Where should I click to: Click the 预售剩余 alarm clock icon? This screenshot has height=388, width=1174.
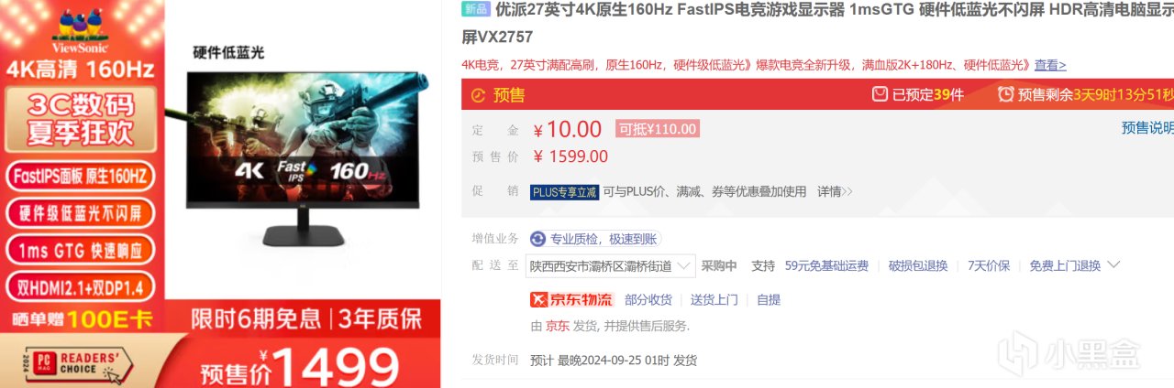pyautogui.click(x=1006, y=94)
